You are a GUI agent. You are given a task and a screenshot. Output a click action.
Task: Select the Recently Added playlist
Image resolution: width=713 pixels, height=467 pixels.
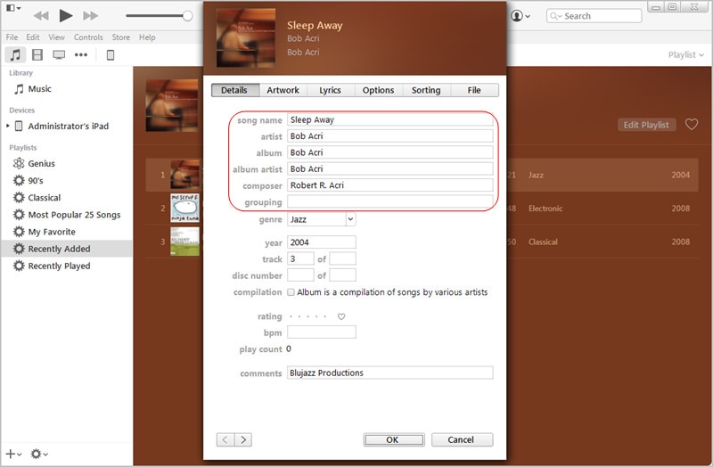point(66,249)
